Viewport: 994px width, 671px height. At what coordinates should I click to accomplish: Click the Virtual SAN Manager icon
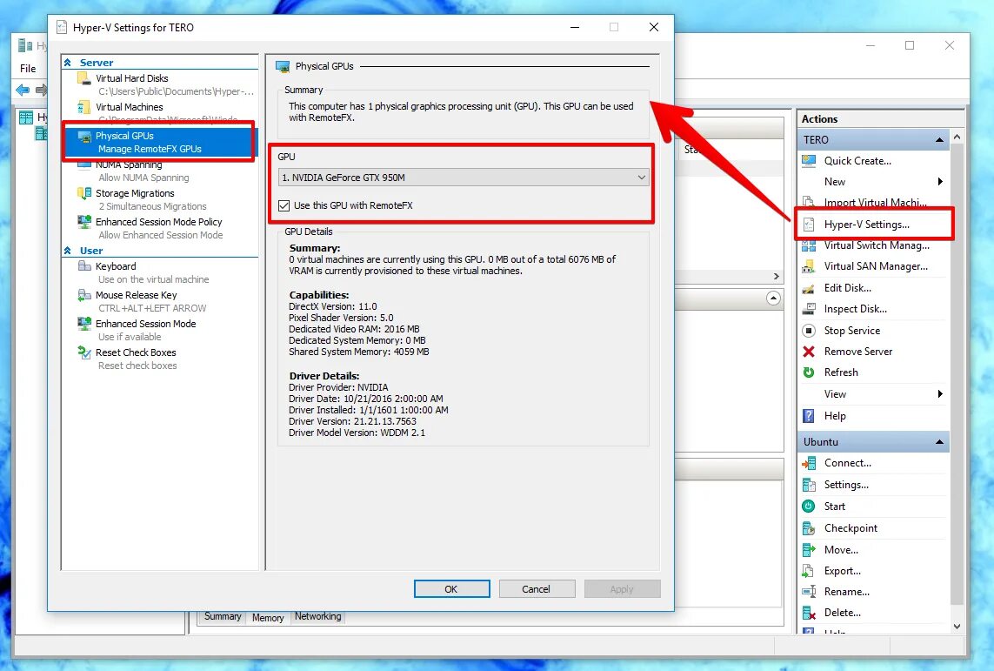point(809,266)
